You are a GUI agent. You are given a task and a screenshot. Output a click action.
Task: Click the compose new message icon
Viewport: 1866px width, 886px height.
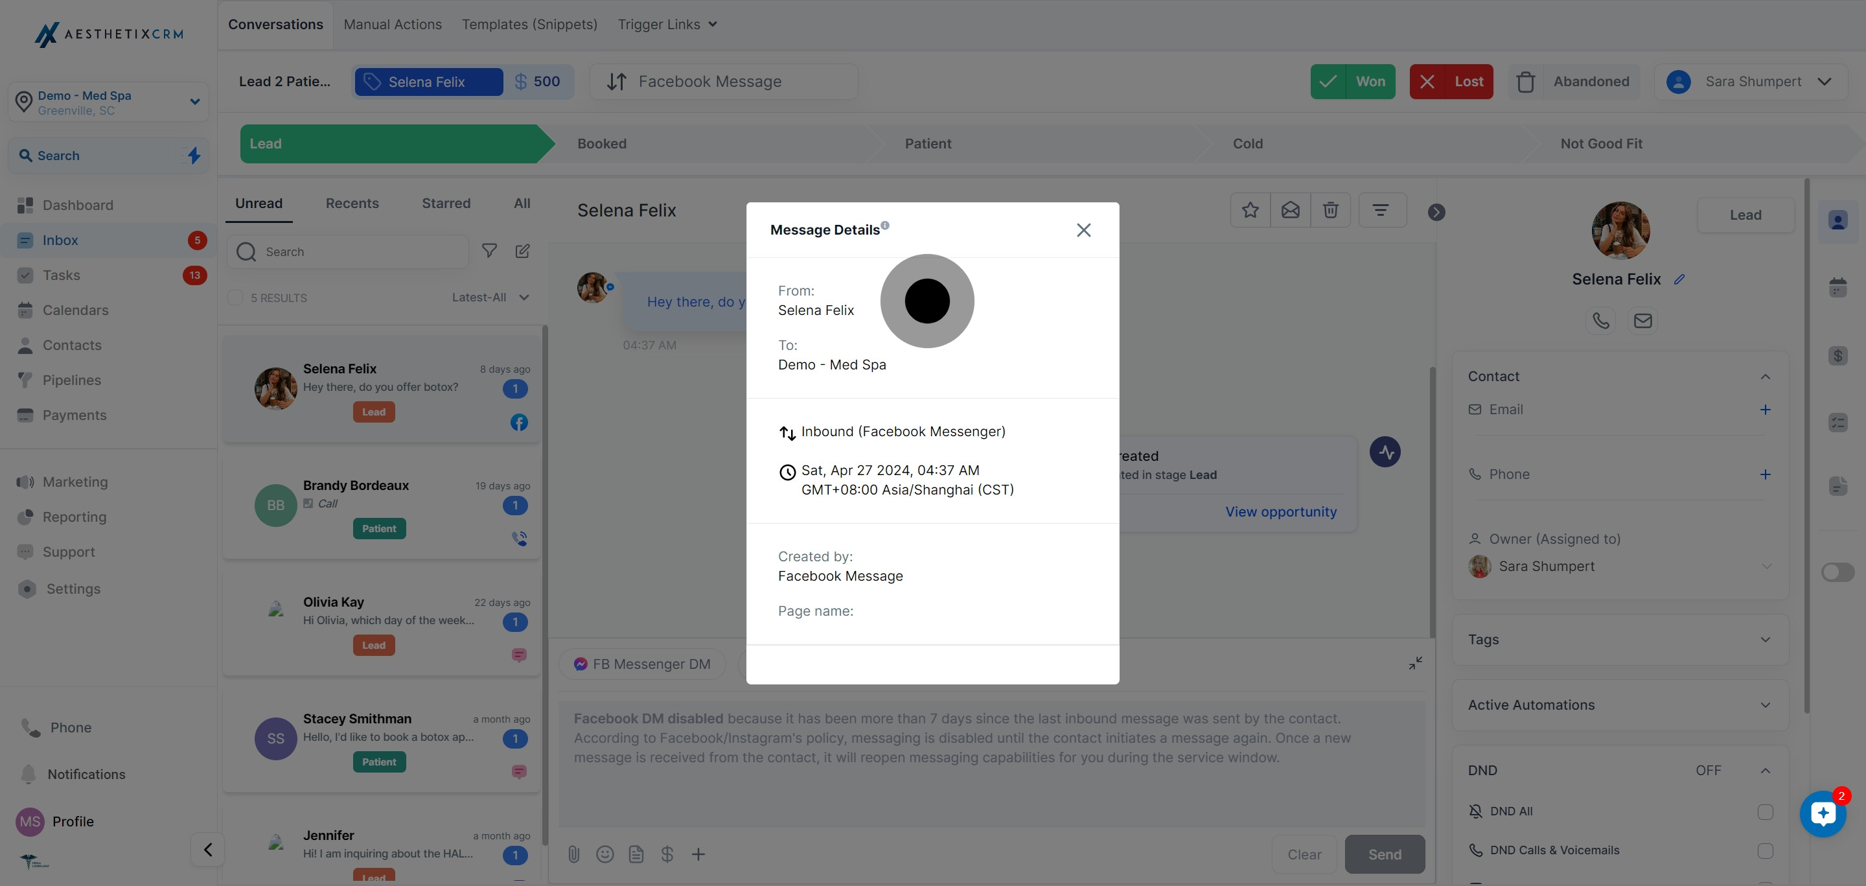(x=522, y=251)
